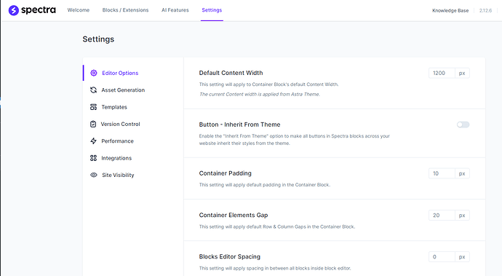502x276 pixels.
Task: Enable Button Inherit From Theme toggle
Action: 463,125
